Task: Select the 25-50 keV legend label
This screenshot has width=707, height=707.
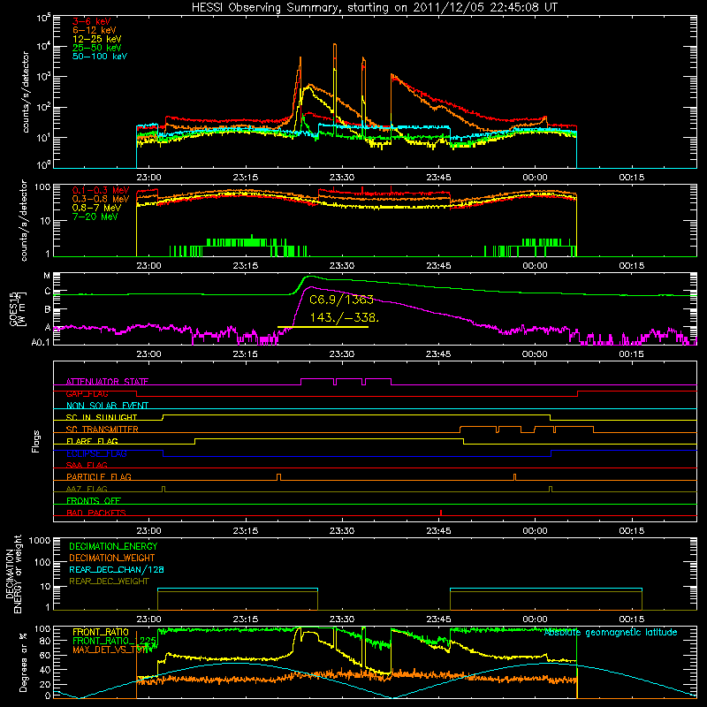Action: click(x=96, y=48)
